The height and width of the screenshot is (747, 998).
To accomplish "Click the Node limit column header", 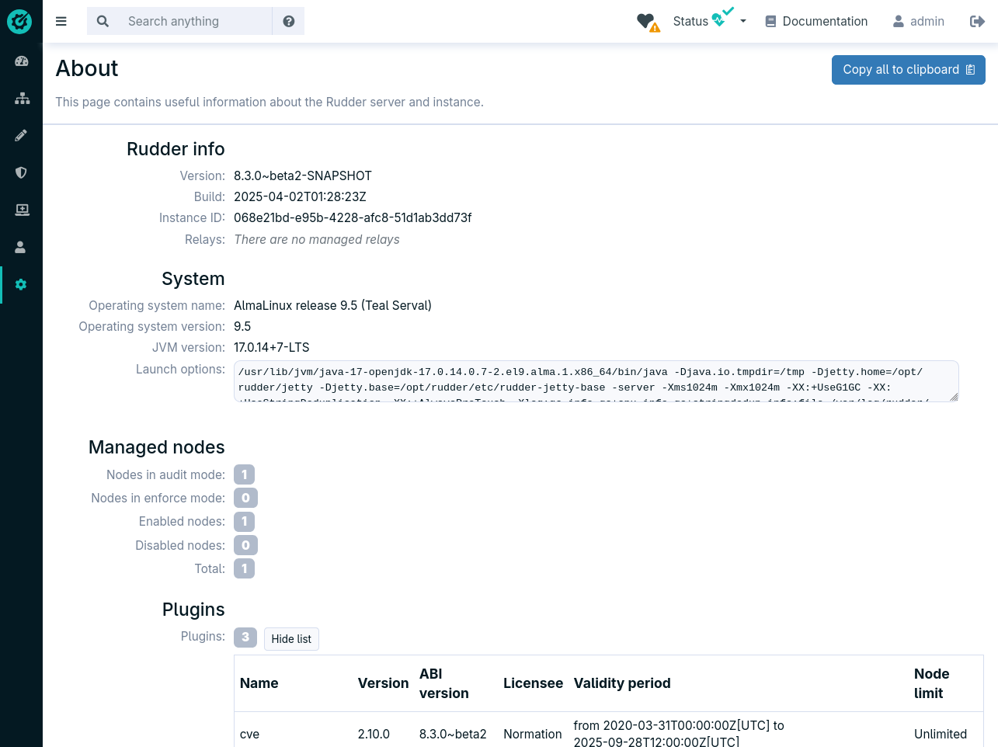I will (932, 683).
